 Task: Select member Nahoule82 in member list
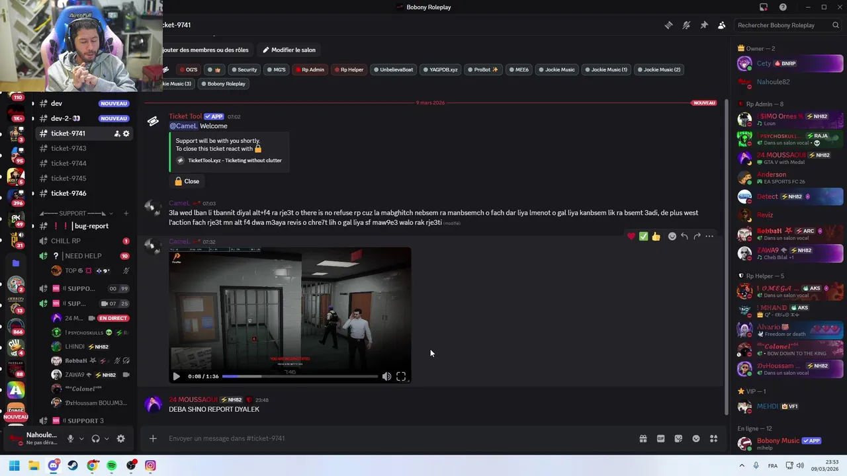point(790,82)
